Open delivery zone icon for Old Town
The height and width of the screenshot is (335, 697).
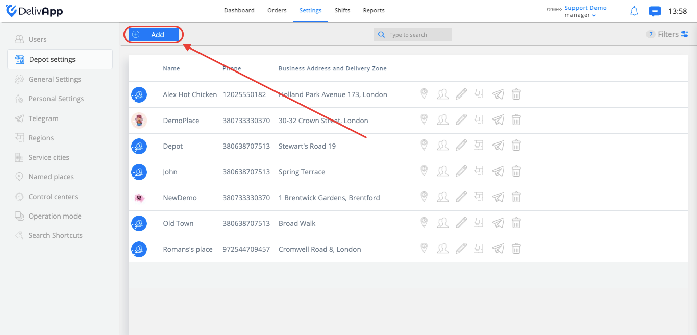click(x=478, y=222)
